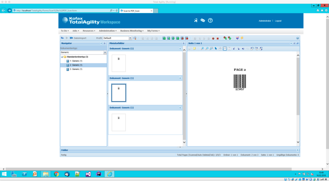Open the Dokumententyp Generic dropdown
Image resolution: width=329 pixels, height=181 pixels.
point(105,52)
